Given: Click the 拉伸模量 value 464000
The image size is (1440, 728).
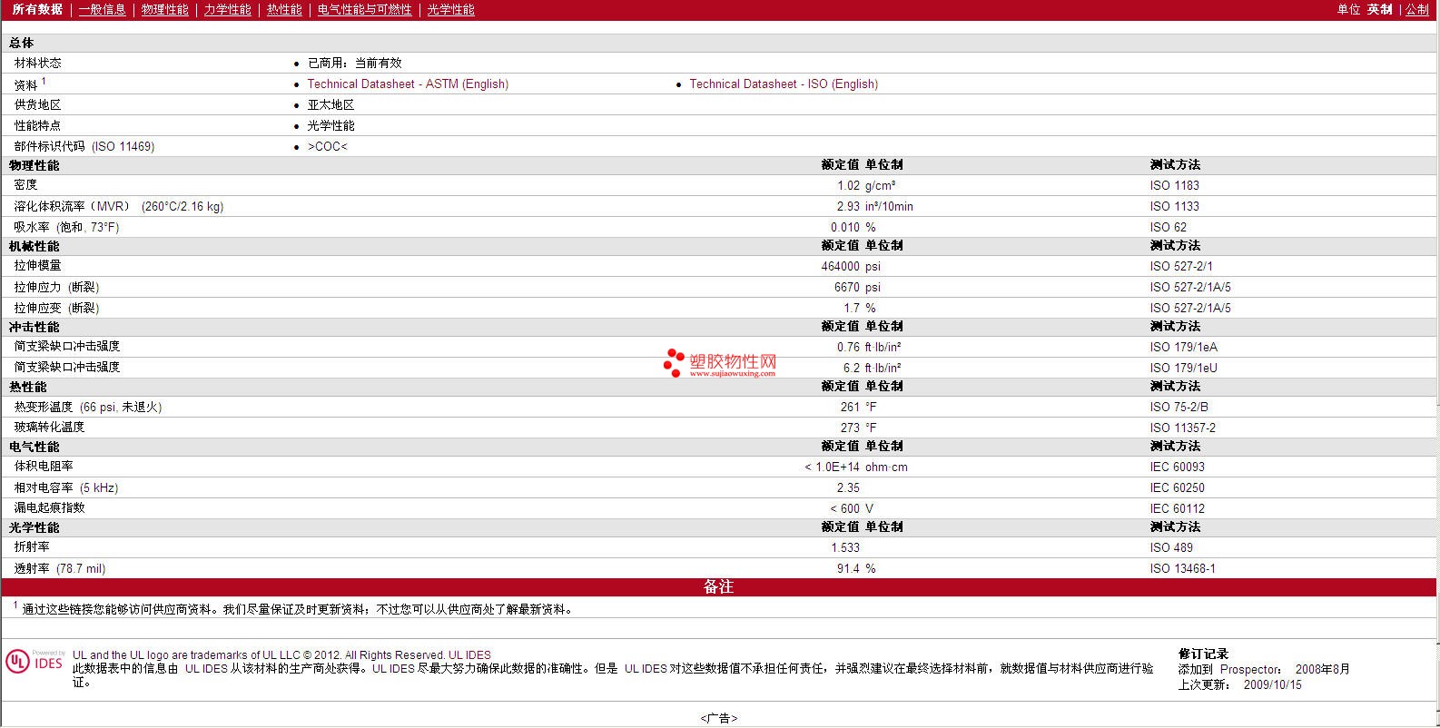Looking at the screenshot, I should (x=840, y=266).
